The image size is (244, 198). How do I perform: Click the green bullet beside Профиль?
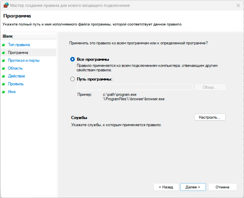coord(3,84)
